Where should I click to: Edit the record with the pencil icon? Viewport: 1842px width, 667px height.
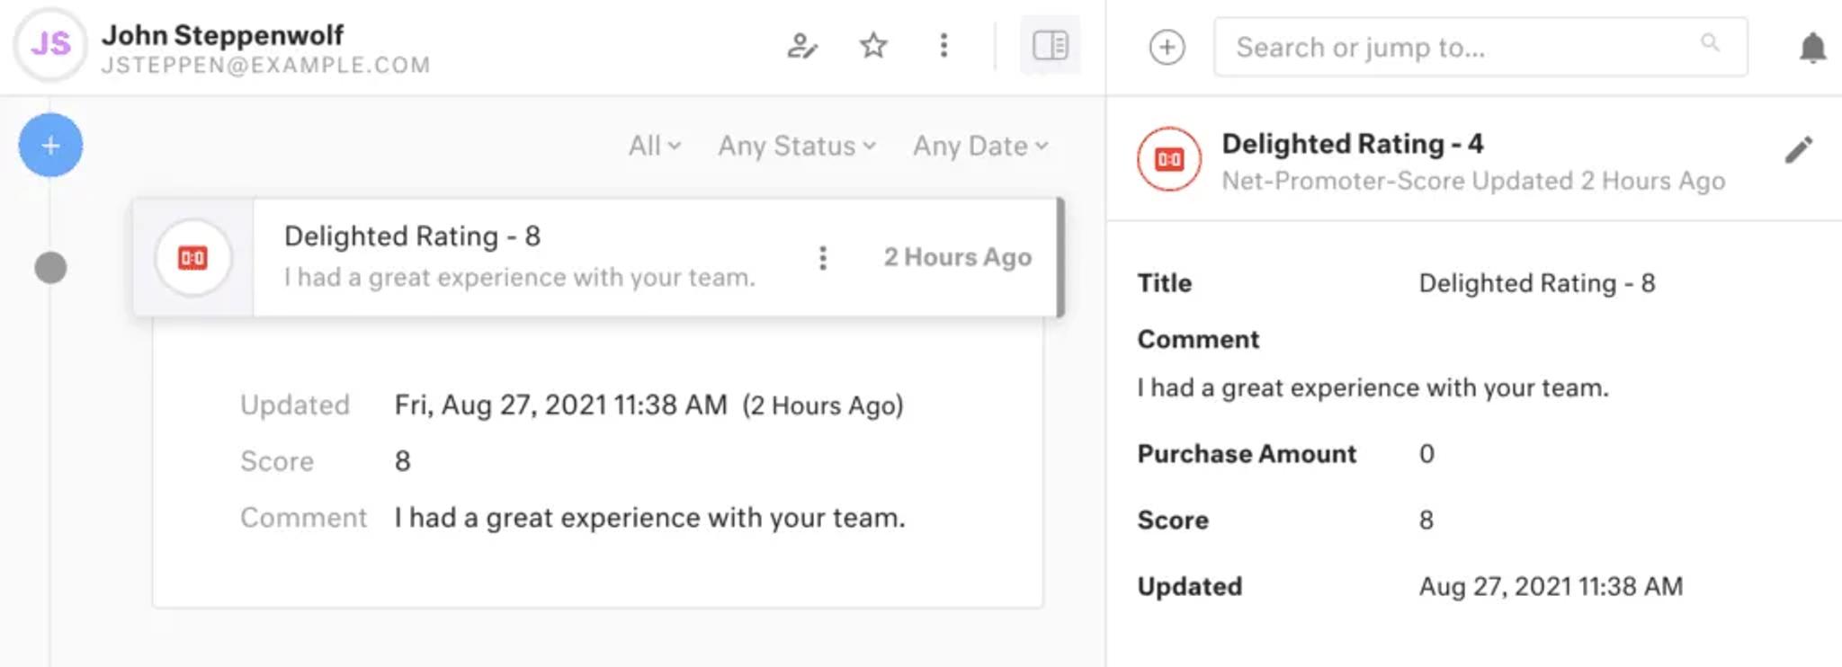click(1798, 150)
